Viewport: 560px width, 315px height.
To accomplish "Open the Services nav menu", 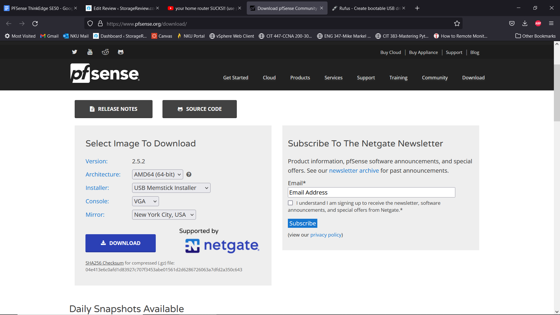I will pos(333,78).
